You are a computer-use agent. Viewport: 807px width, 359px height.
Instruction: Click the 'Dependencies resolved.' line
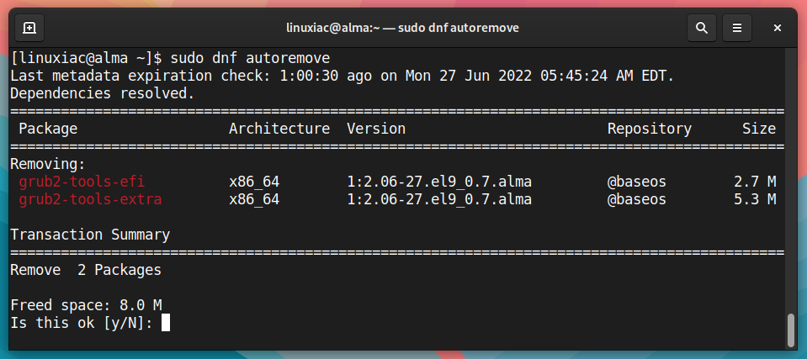tap(103, 93)
